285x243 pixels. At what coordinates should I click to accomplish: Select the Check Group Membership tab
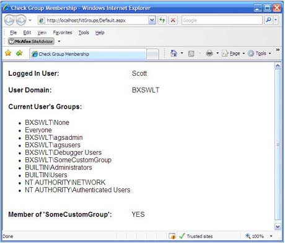[x=88, y=54]
